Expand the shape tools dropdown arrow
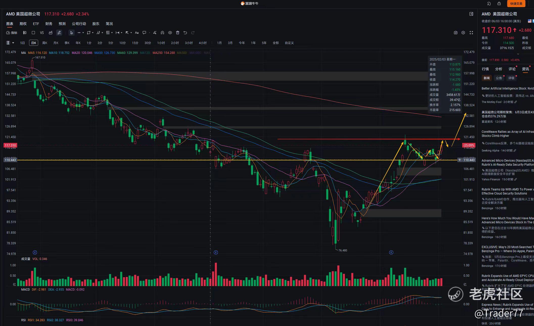 pyautogui.click(x=93, y=33)
